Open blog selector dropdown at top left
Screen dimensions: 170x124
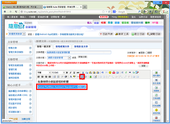pyautogui.click(x=17, y=34)
